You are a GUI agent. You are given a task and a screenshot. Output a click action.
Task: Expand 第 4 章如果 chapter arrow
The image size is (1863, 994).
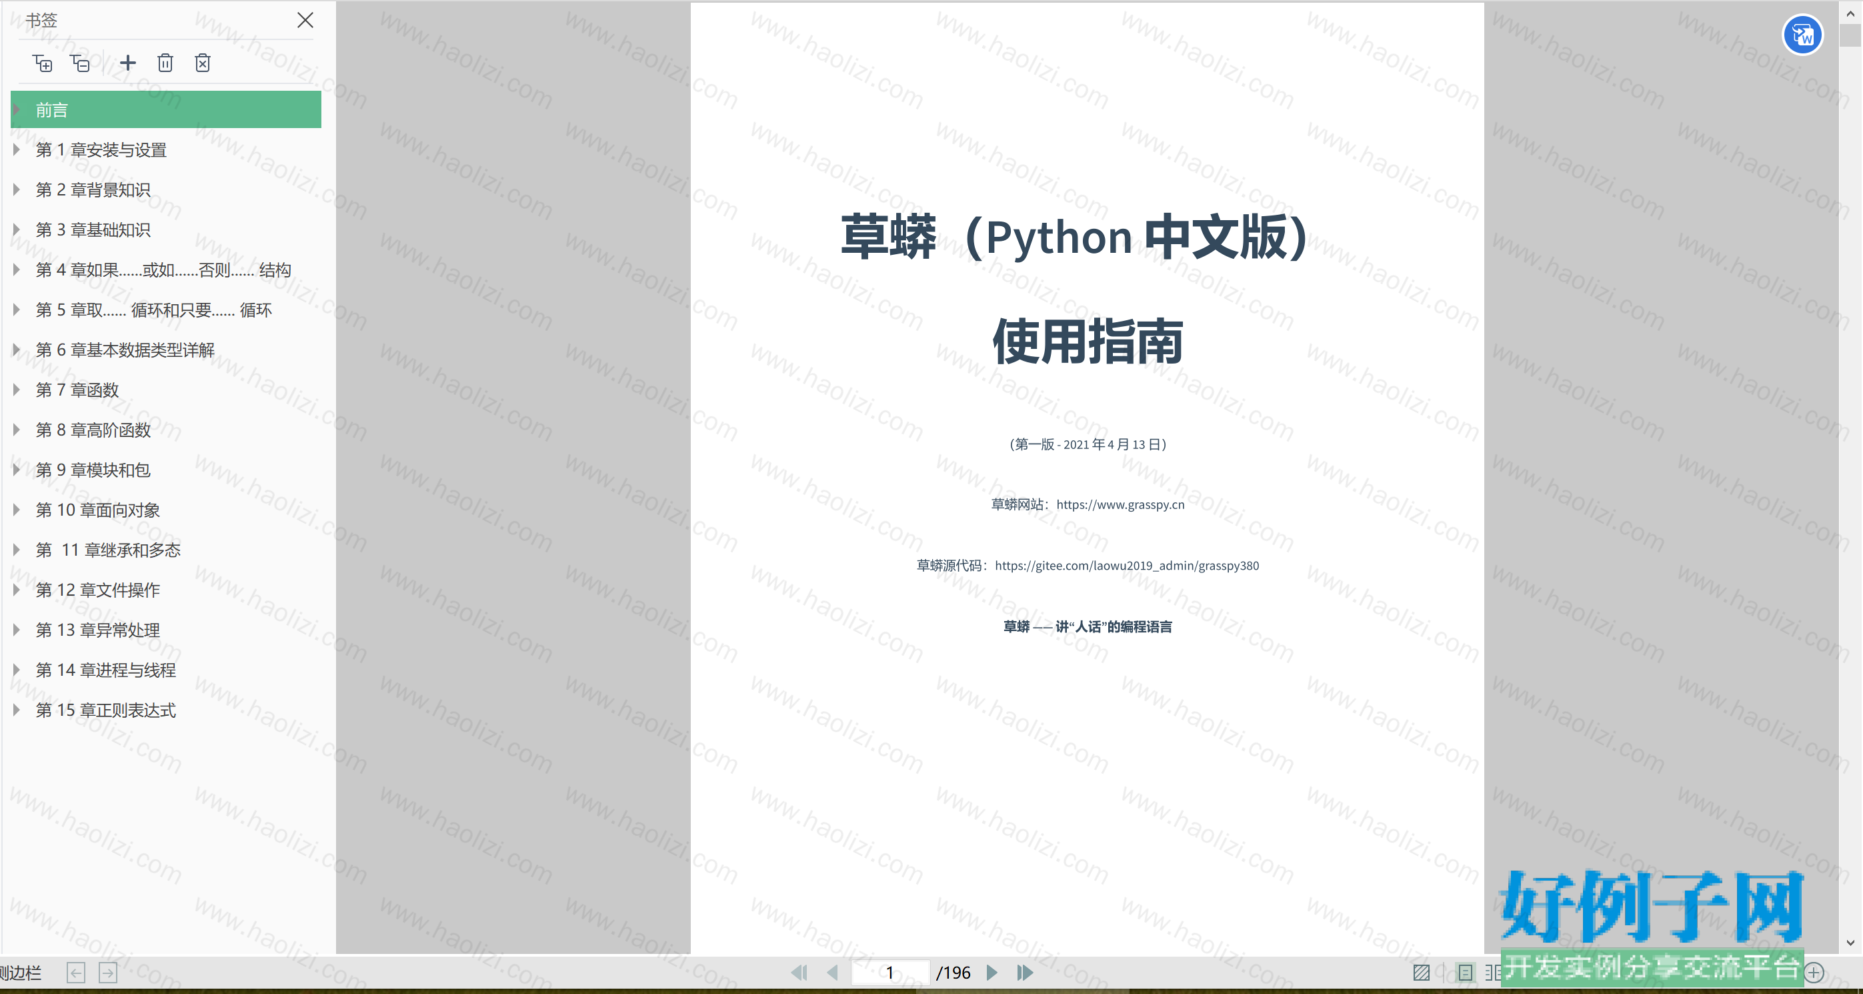pyautogui.click(x=16, y=270)
